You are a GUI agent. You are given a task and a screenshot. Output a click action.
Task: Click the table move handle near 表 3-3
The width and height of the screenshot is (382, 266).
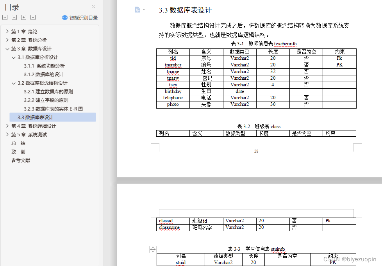153,249
